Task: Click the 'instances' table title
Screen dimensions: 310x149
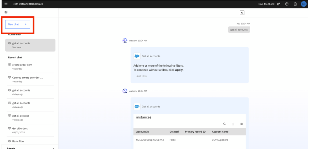Action: click(x=144, y=117)
